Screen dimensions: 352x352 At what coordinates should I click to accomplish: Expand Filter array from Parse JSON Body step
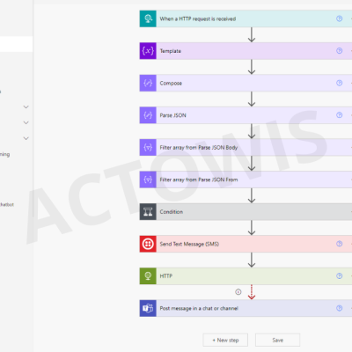coord(246,148)
